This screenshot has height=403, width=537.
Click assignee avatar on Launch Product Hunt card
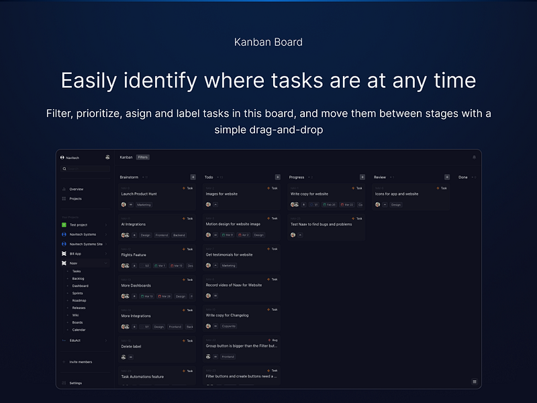click(124, 205)
